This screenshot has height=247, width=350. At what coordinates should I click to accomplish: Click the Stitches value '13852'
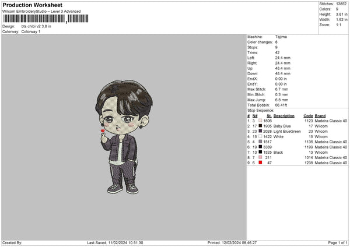(x=341, y=4)
